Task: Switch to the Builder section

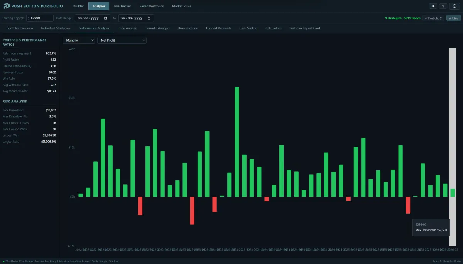Action: coord(78,6)
